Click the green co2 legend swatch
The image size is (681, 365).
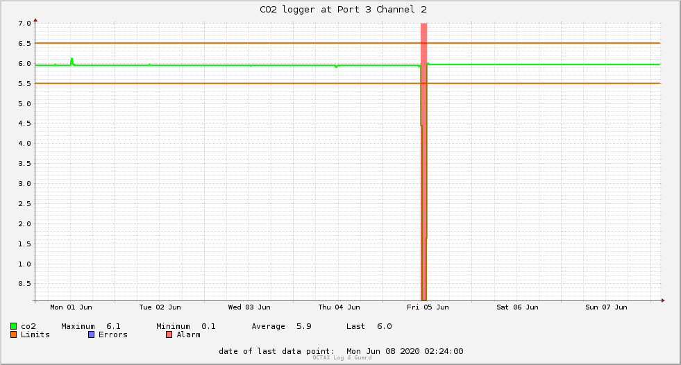tap(13, 326)
